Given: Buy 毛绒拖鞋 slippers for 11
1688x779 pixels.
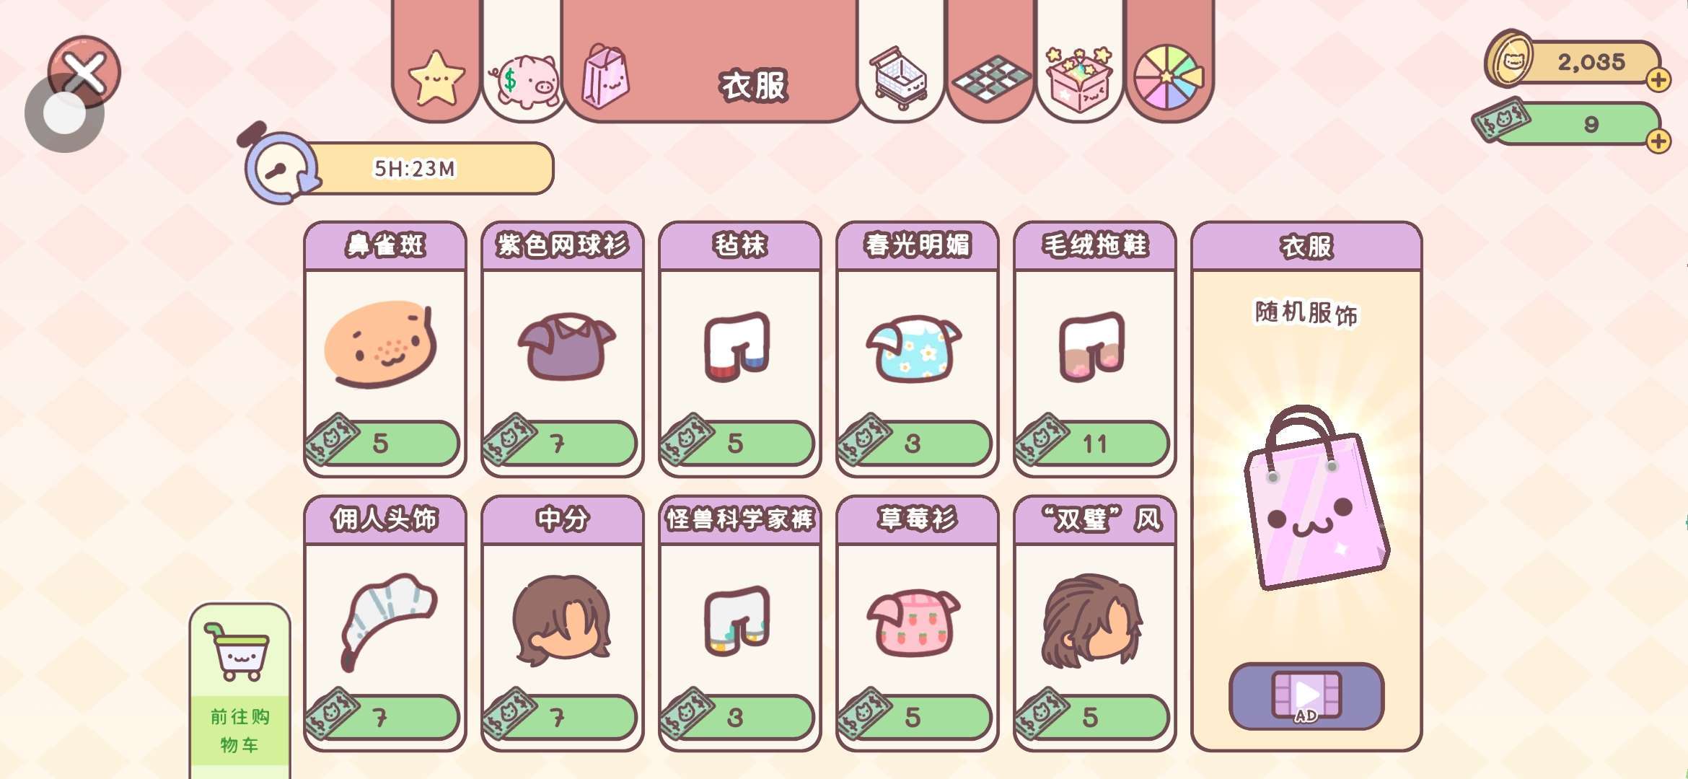Looking at the screenshot, I should [x=1094, y=443].
